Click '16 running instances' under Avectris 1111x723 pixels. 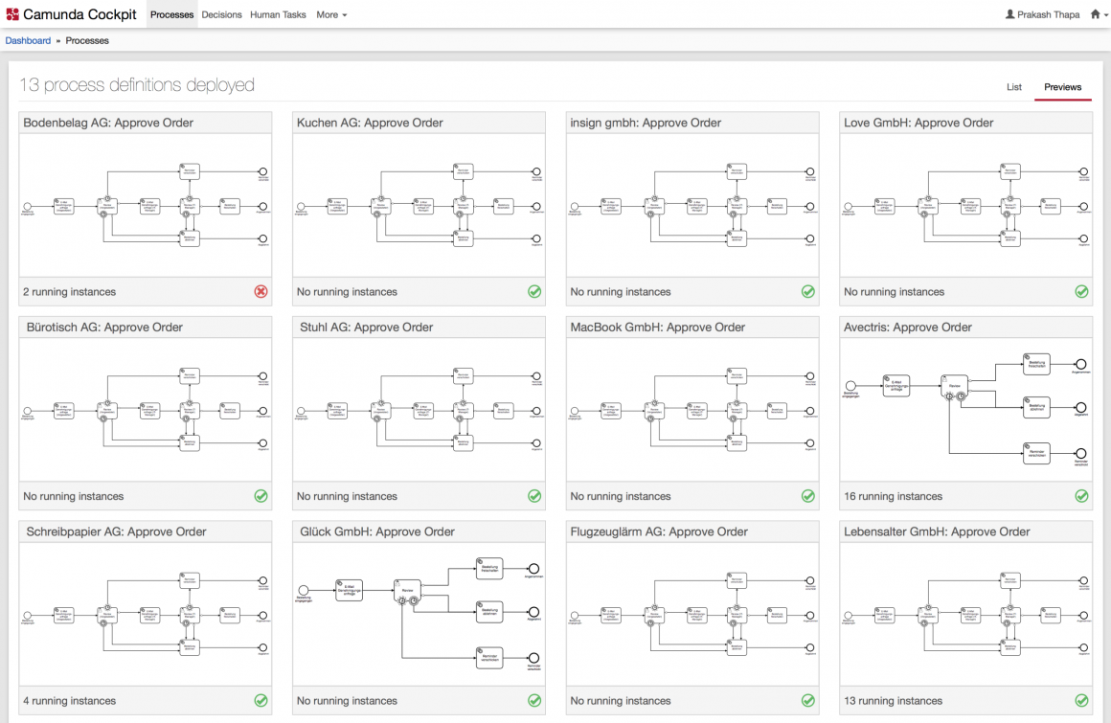point(893,496)
